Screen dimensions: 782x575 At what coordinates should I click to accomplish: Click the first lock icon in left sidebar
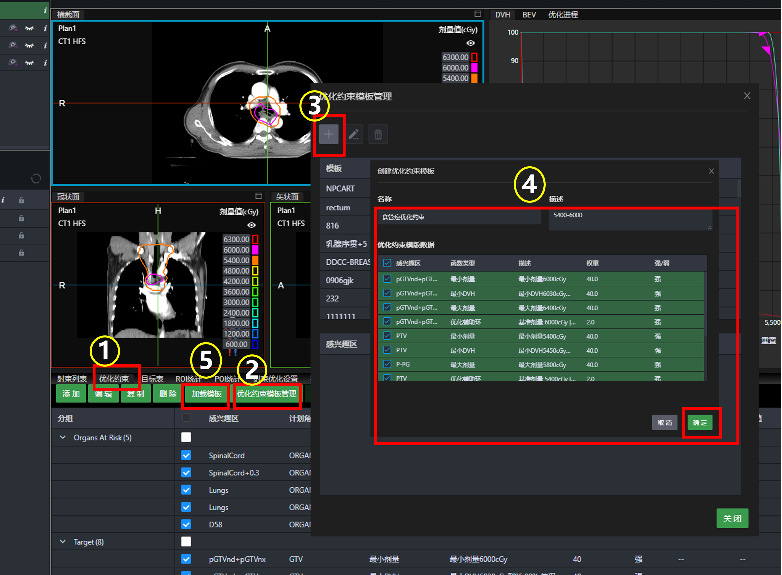(x=21, y=200)
